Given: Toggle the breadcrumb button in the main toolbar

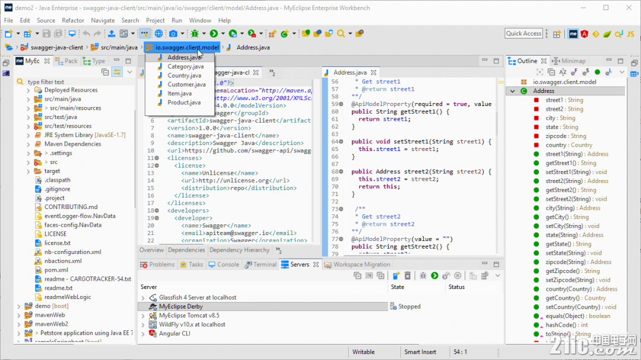Looking at the screenshot, I should pos(144,33).
